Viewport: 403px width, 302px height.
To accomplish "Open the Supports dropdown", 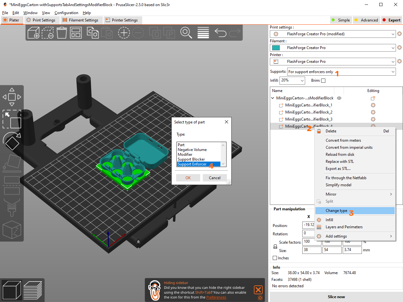I will click(342, 72).
